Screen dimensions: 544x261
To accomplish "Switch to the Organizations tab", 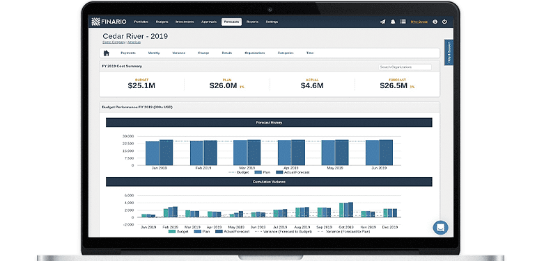I will coord(255,53).
